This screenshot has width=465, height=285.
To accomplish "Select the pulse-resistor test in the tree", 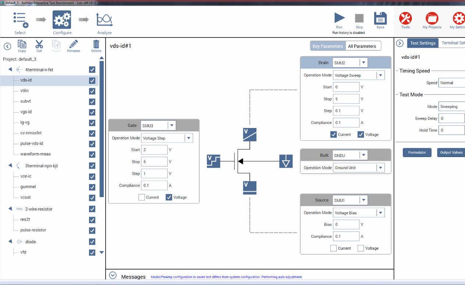I will click(x=33, y=230).
